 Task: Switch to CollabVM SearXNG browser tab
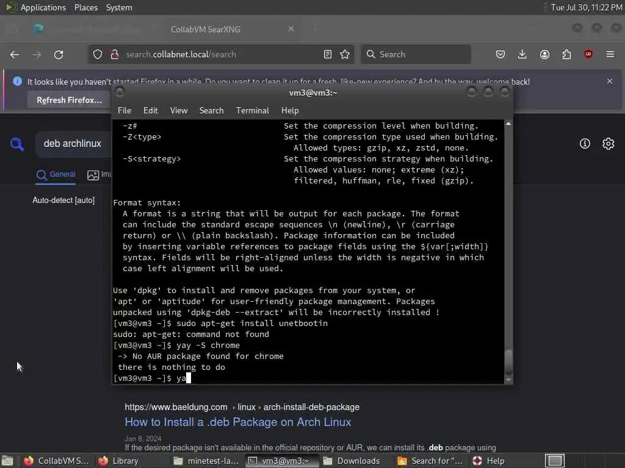point(205,29)
